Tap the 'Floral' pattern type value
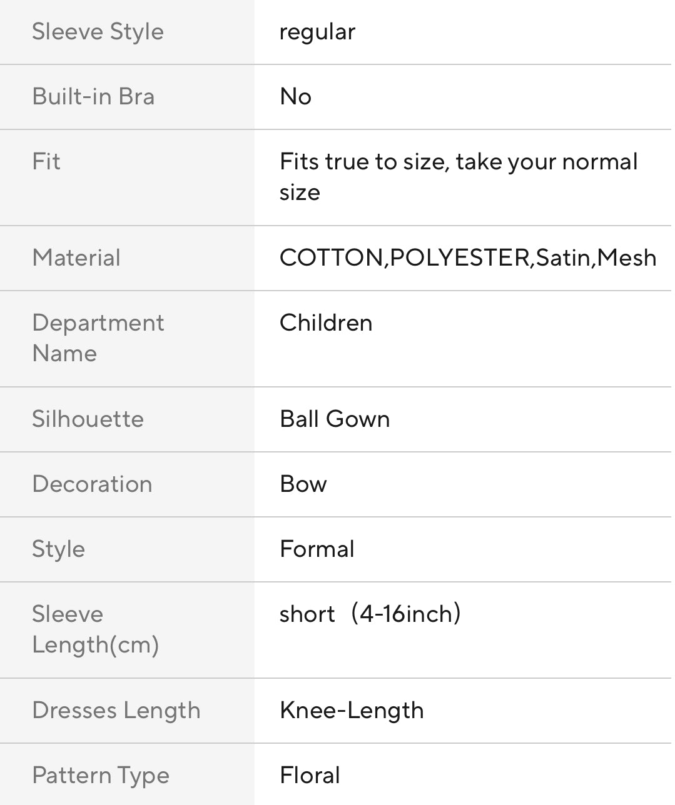Viewport: 675px width, 805px height. coord(310,776)
